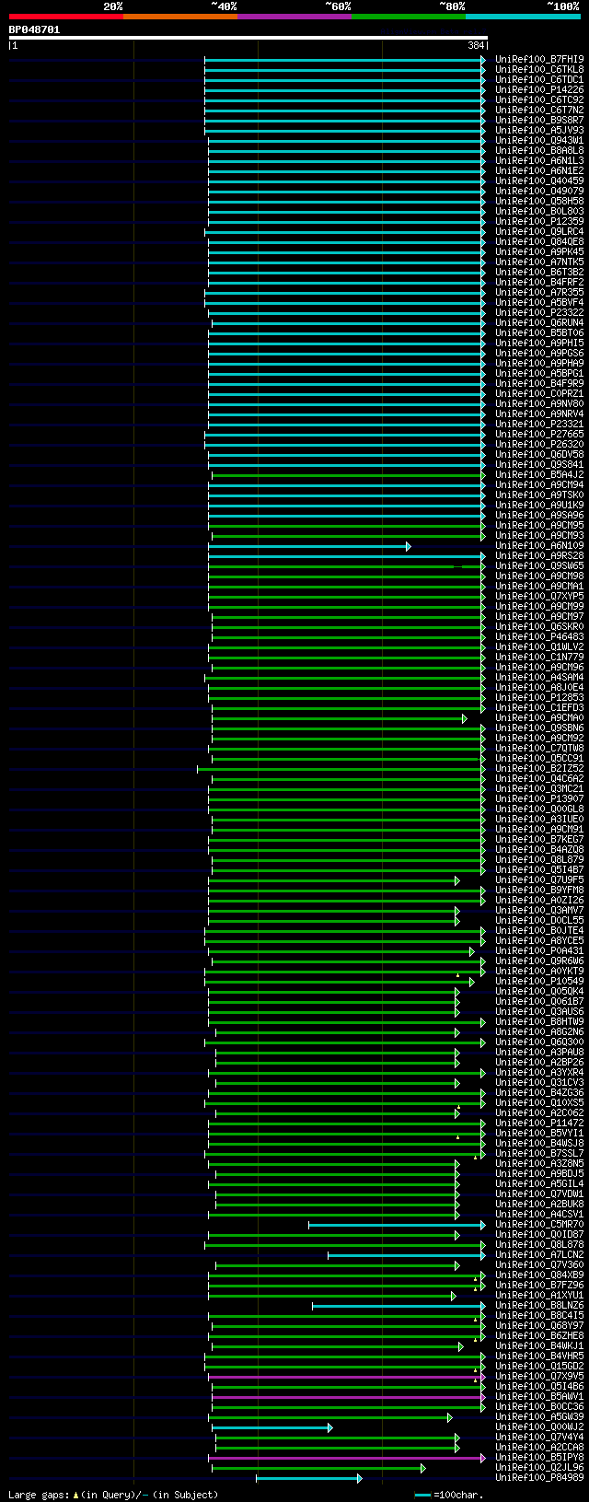Image resolution: width=589 pixels, height=1502 pixels.
Task: Open the UniRef100_A9PHI5 hit
Action: click(x=539, y=343)
